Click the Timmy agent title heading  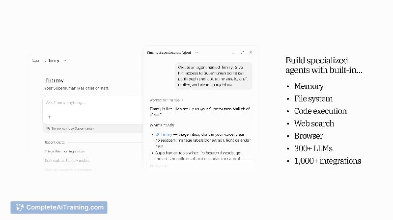click(x=54, y=80)
